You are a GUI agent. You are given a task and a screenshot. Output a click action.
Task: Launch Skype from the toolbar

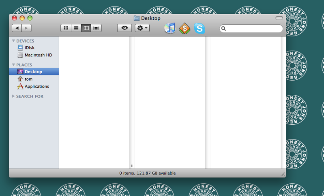tap(200, 28)
